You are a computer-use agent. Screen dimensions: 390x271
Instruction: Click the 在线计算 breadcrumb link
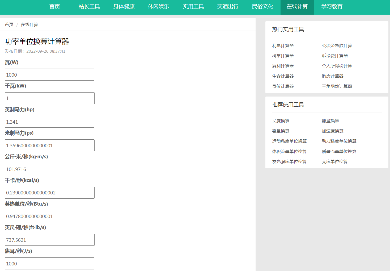[x=29, y=24]
